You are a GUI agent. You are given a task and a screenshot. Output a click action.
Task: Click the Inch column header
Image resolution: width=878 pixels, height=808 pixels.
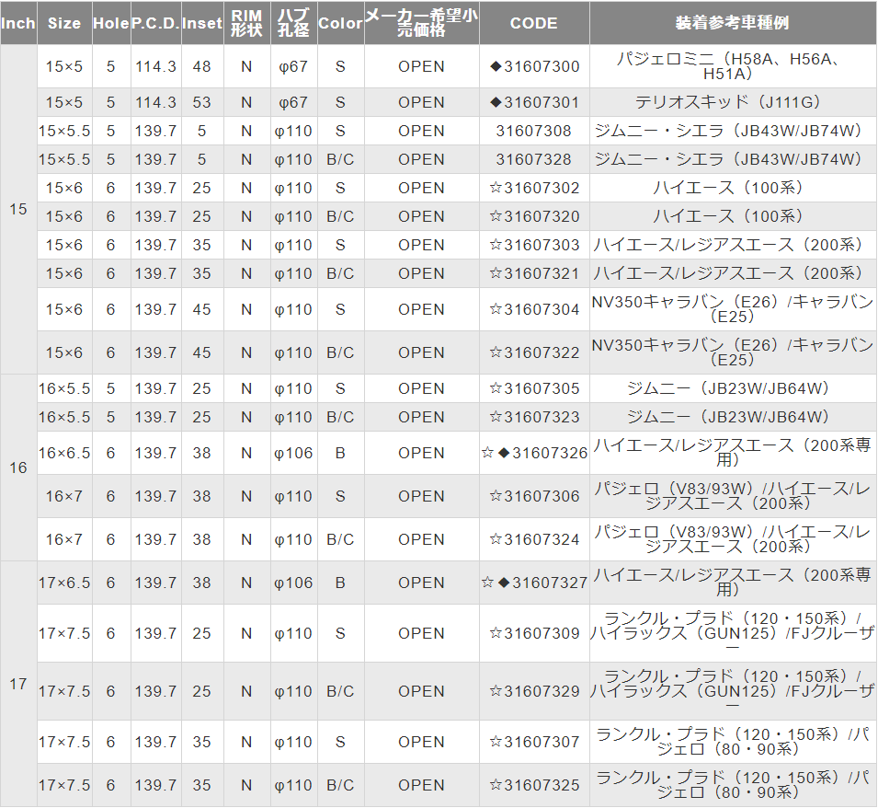click(x=18, y=23)
